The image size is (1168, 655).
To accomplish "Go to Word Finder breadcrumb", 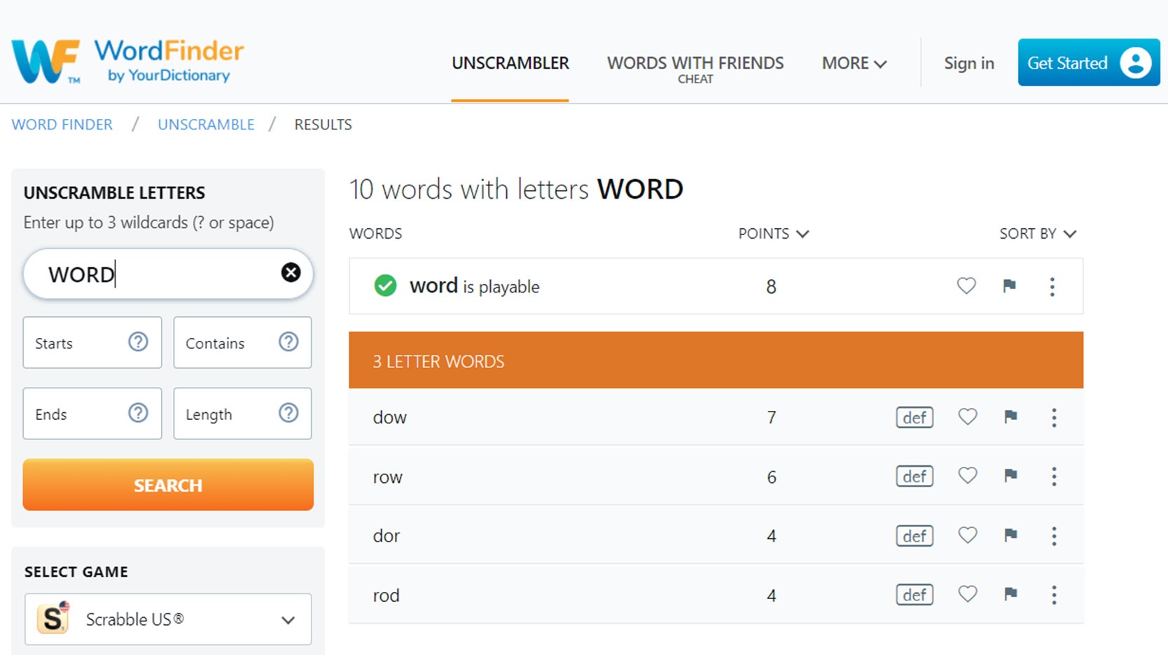I will (x=62, y=125).
